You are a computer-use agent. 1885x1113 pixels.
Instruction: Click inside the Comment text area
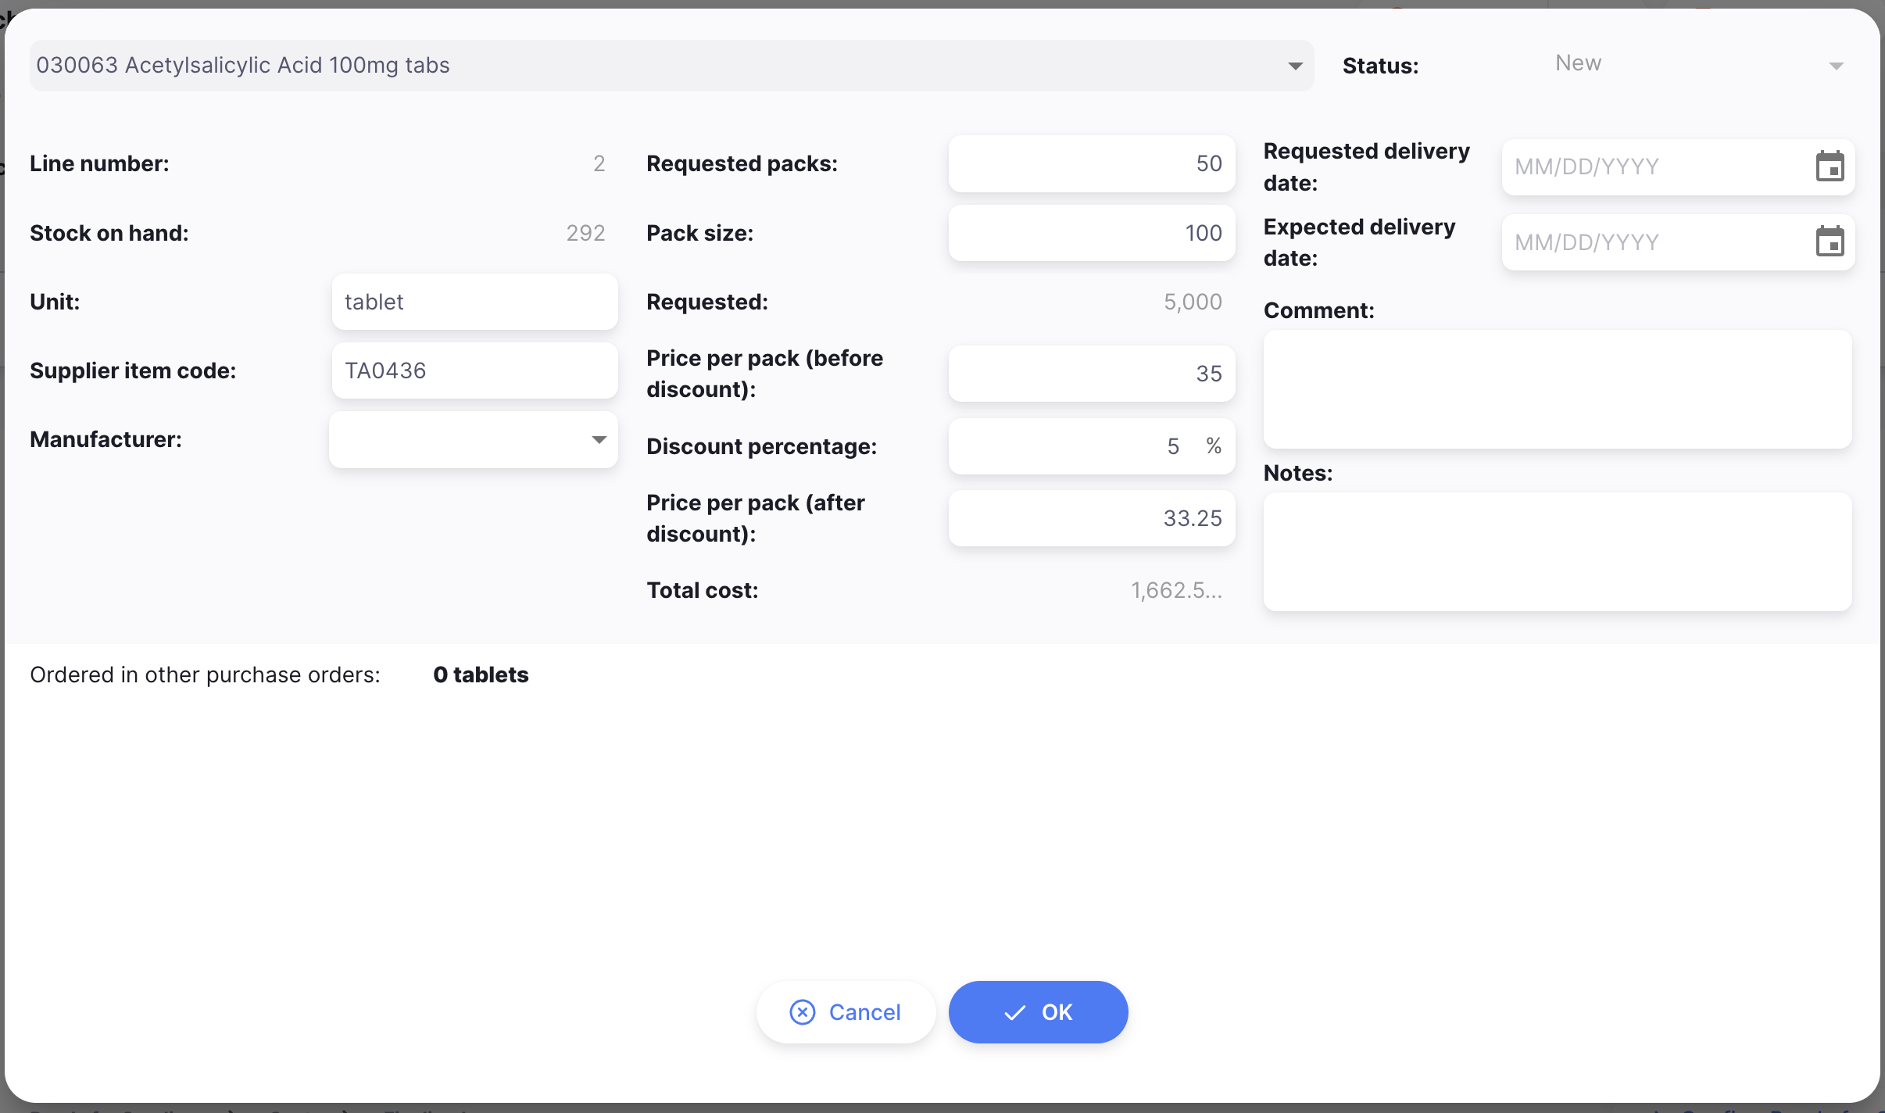[x=1557, y=388]
